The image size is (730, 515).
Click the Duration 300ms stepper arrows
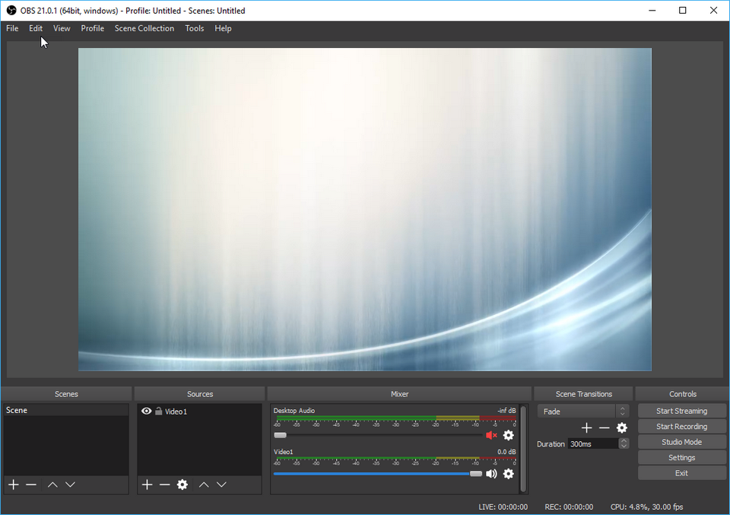pyautogui.click(x=624, y=443)
